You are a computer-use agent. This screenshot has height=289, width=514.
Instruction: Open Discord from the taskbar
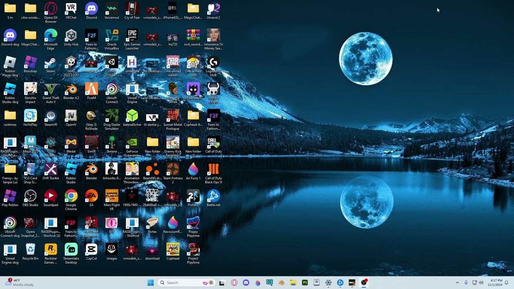246,283
